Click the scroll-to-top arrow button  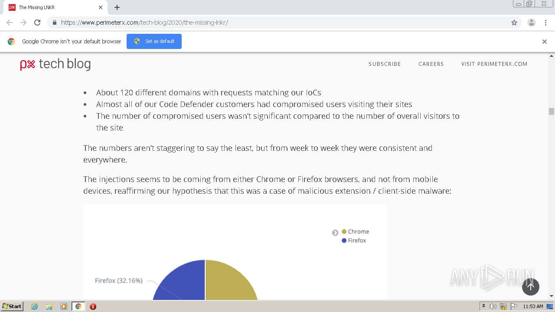pyautogui.click(x=530, y=286)
